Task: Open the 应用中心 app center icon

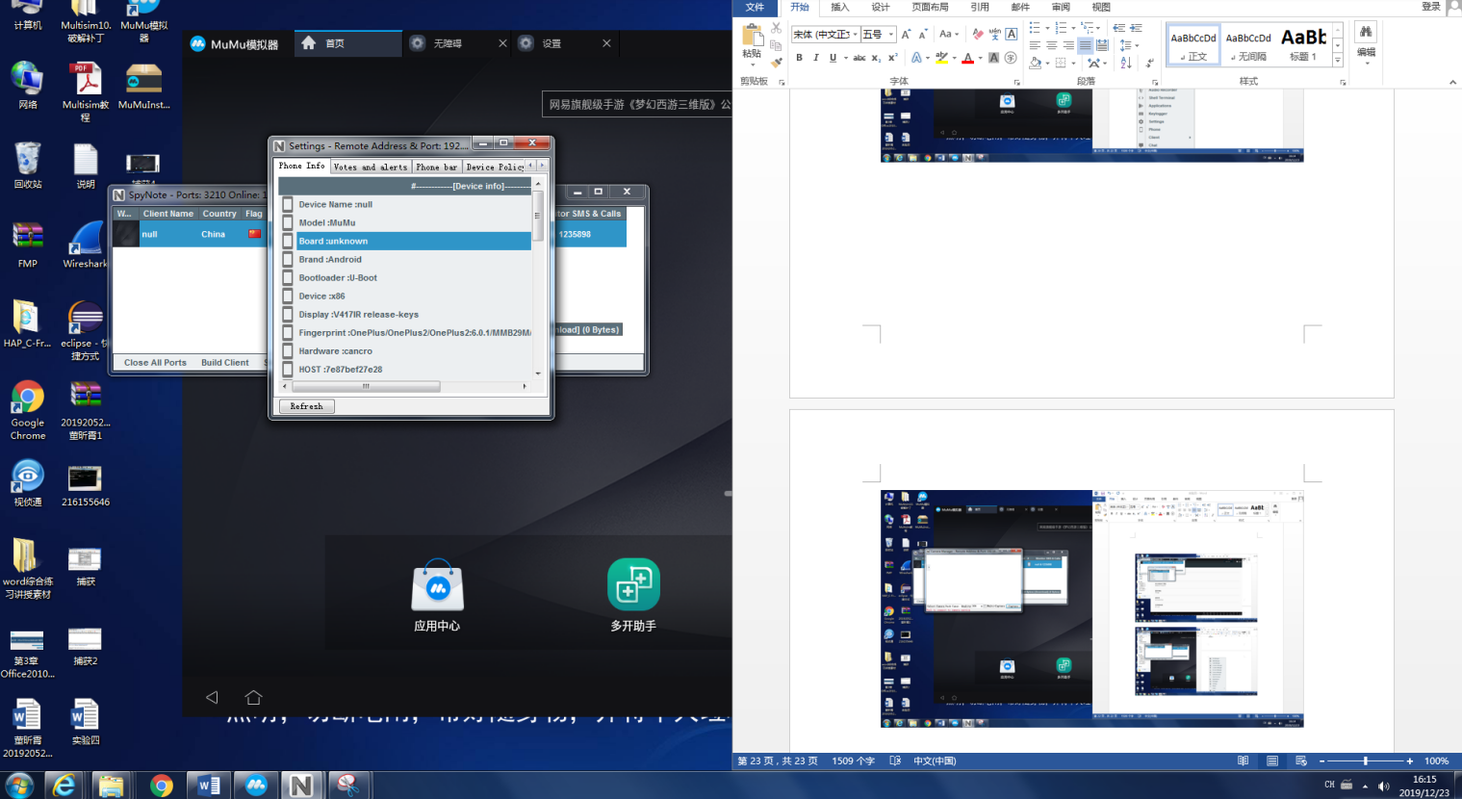Action: [437, 586]
